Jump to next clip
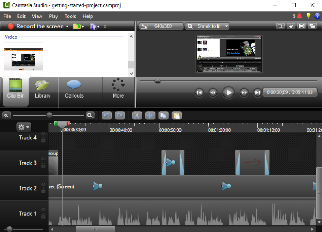This screenshot has height=232, width=322. point(257,93)
